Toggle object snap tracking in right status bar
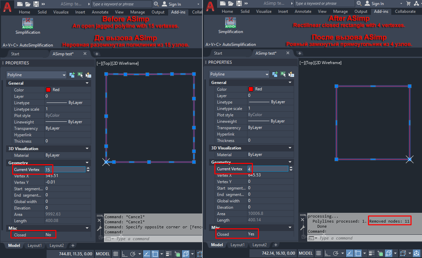Image resolution: width=422 pixels, height=258 pixels. [x=349, y=253]
